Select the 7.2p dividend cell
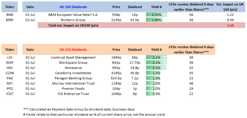Screen dimensions: 247x118 click(x=135, y=78)
